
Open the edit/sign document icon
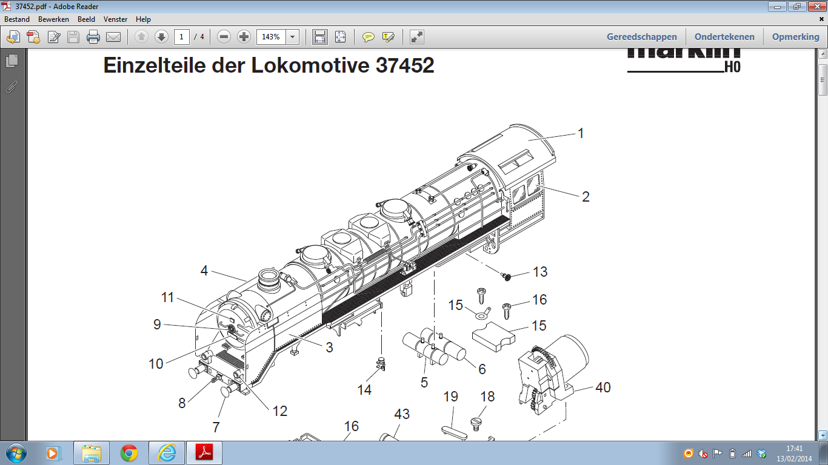54,37
